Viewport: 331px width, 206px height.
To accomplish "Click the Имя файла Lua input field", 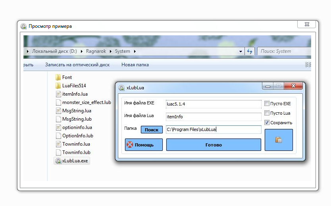I will 214,117.
